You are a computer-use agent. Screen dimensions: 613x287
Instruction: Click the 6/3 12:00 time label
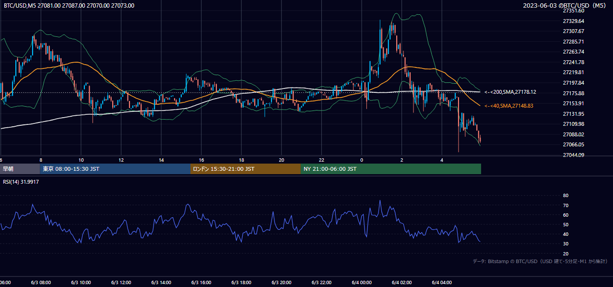click(121, 283)
